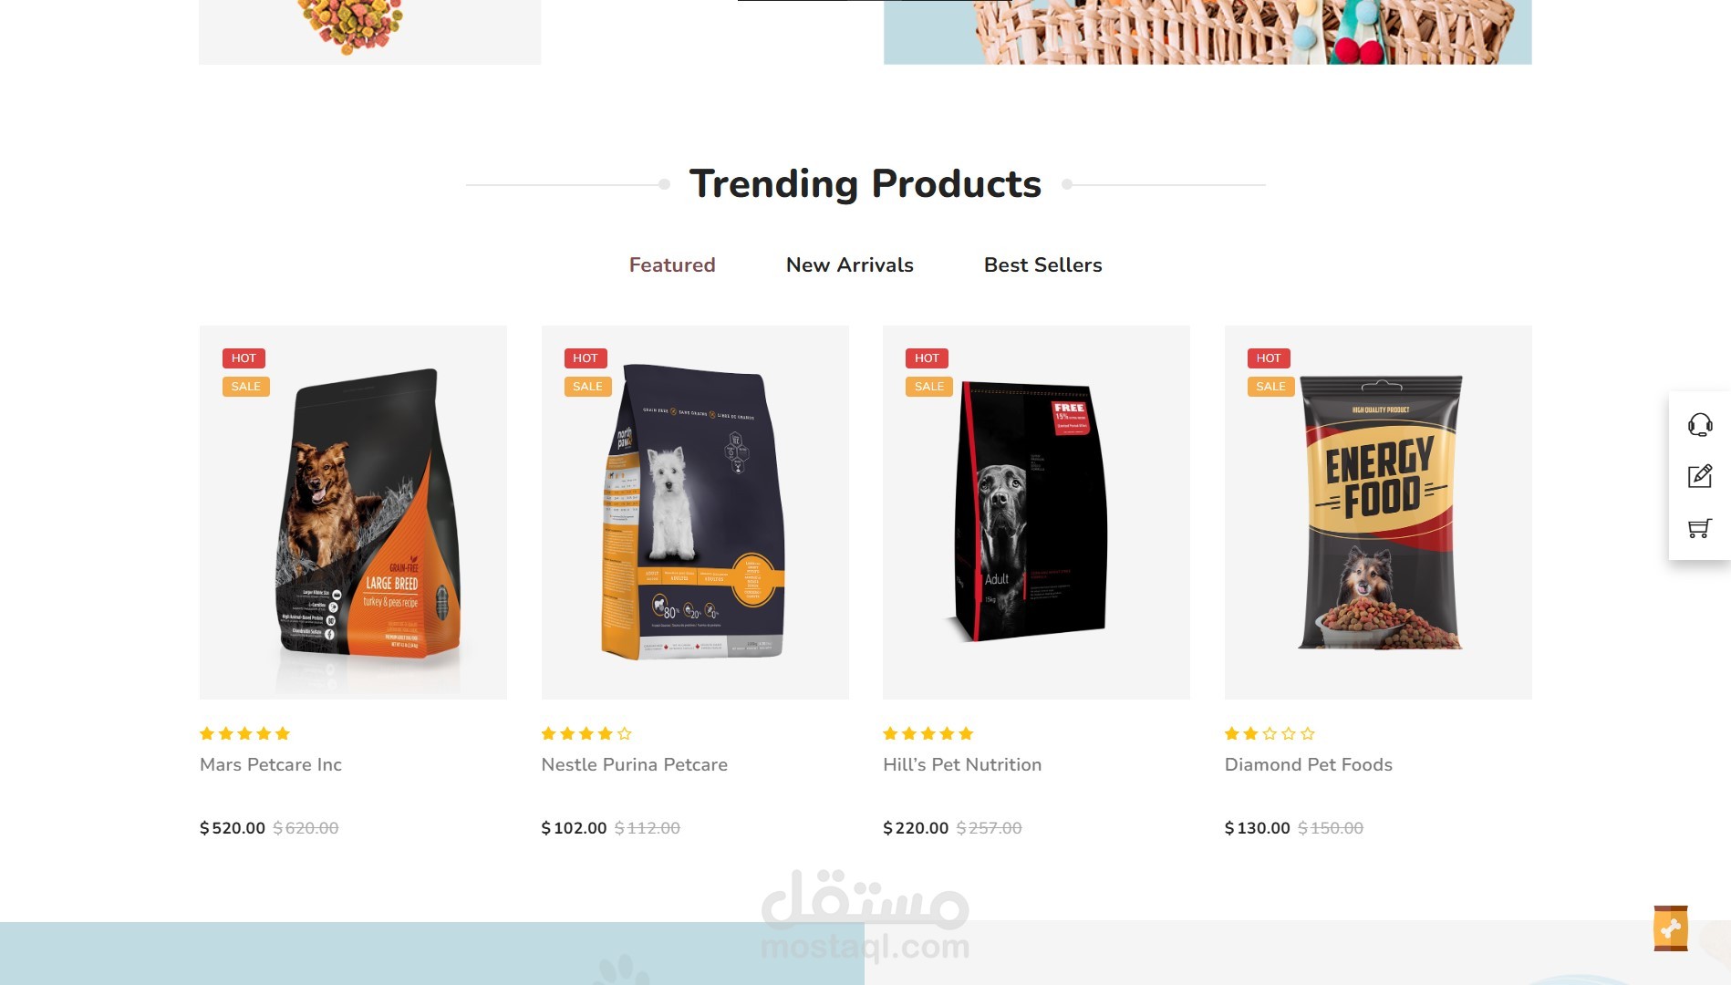Switch to the New Arrivals tab
Image resolution: width=1731 pixels, height=985 pixels.
pos(850,265)
